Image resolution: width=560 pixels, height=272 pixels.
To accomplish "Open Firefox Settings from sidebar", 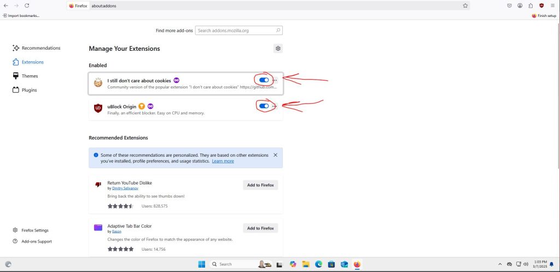I will [x=31, y=230].
